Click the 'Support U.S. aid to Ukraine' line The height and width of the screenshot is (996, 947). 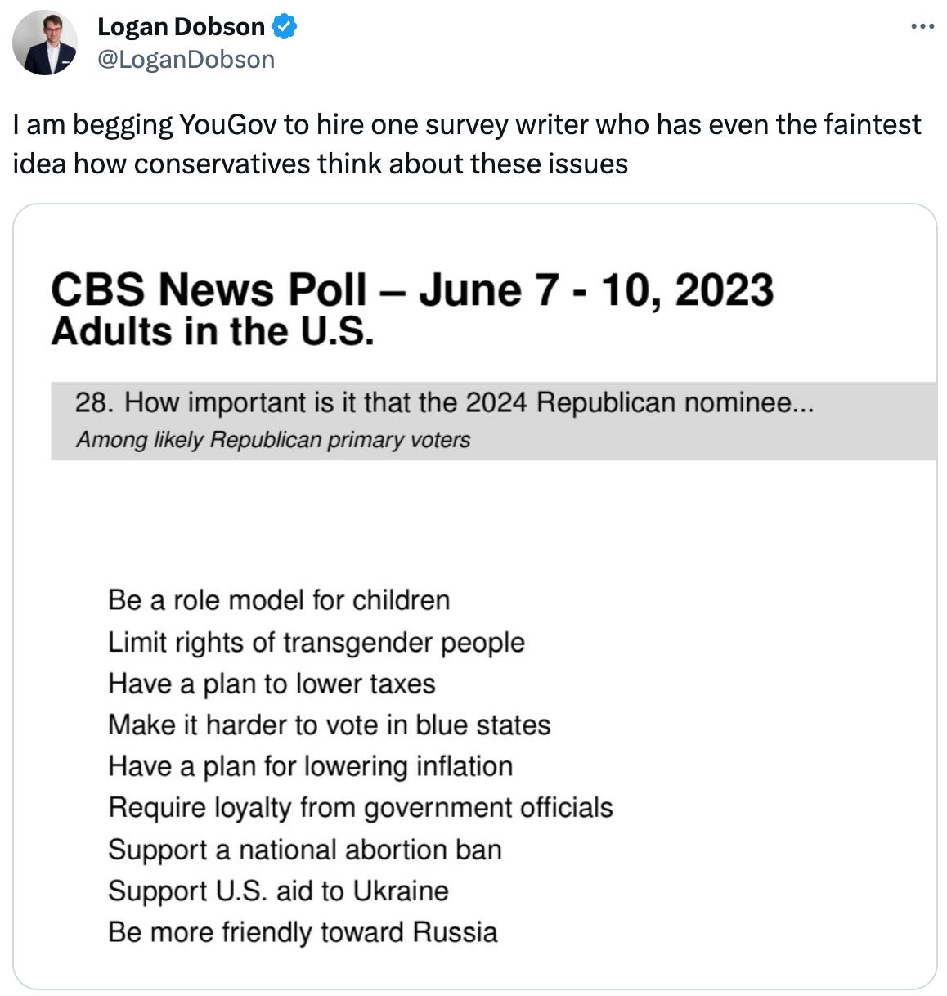[278, 891]
